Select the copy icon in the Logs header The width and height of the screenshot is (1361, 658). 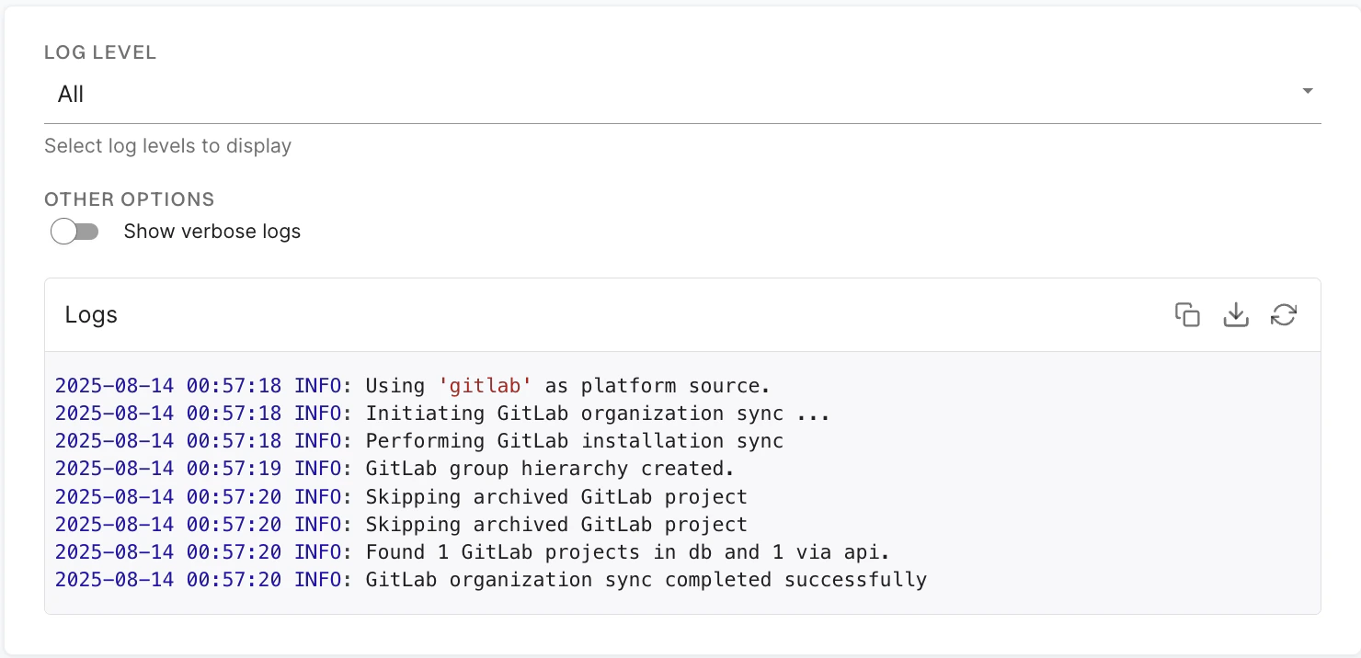[x=1188, y=314]
